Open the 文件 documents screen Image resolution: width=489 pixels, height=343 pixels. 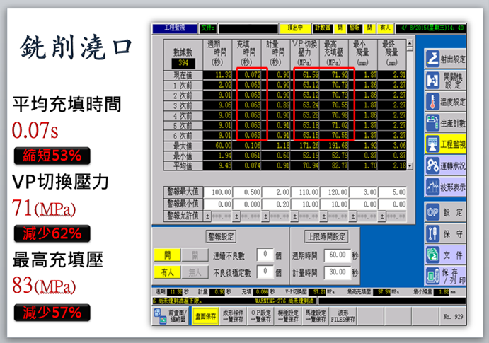445,254
